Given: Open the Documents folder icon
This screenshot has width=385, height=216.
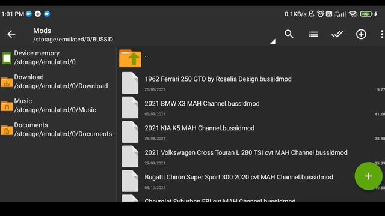Looking at the screenshot, I should (7, 130).
